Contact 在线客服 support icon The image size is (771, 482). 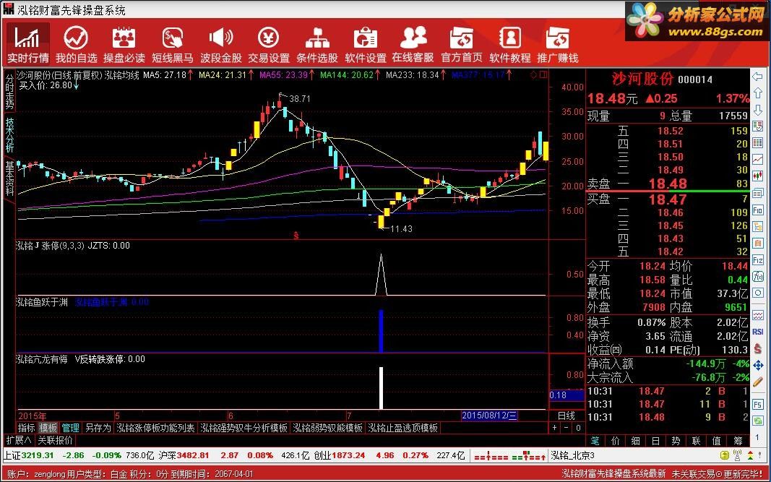click(x=413, y=44)
